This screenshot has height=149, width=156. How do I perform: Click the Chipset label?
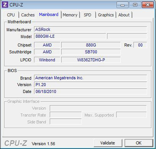pyautogui.click(x=24, y=45)
